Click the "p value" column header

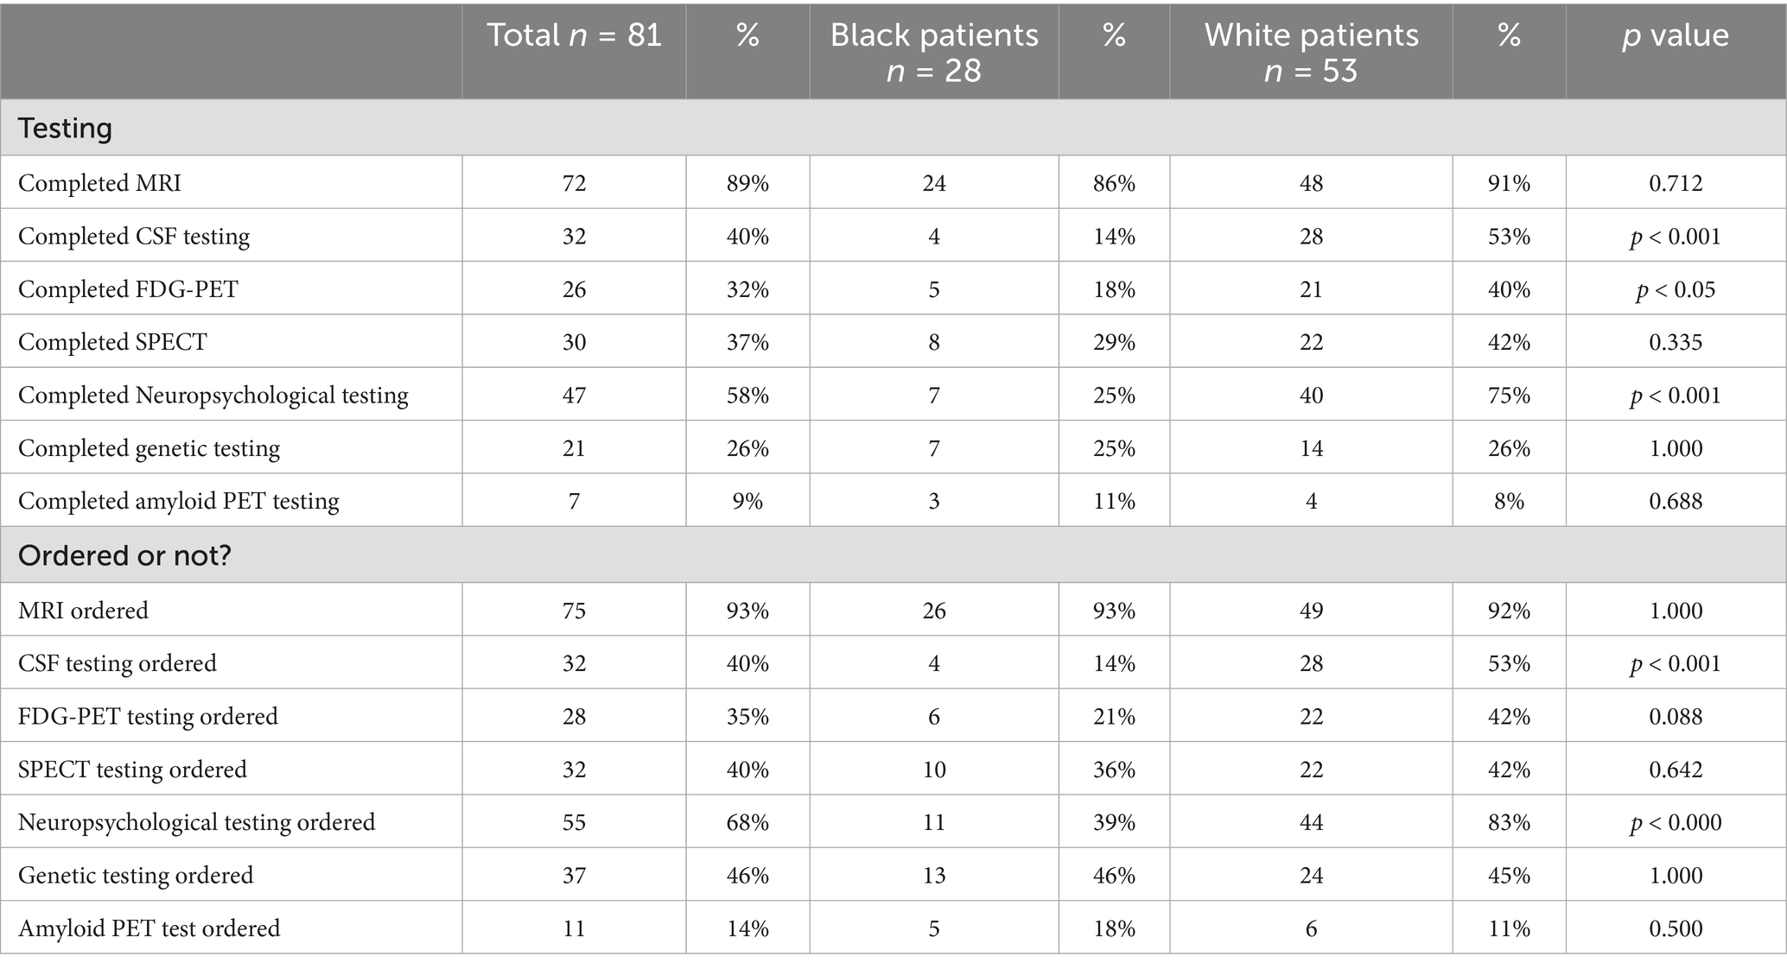1675,35
